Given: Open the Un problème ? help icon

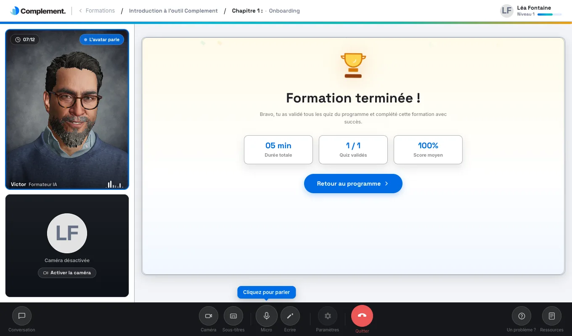Looking at the screenshot, I should tap(522, 316).
